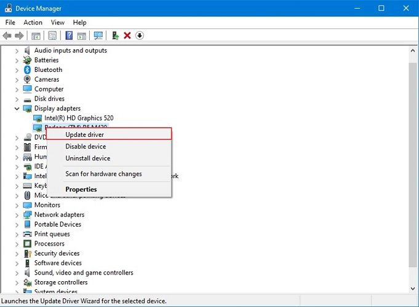
Task: Click the Forward arrow toolbar icon
Action: pyautogui.click(x=19, y=36)
